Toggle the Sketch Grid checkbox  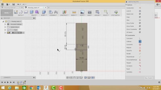140,14
